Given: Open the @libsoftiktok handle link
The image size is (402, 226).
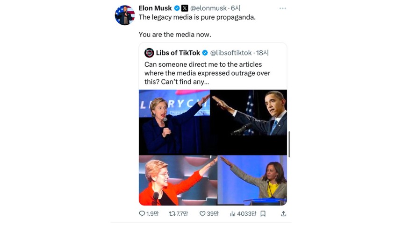Looking at the screenshot, I should (x=231, y=53).
